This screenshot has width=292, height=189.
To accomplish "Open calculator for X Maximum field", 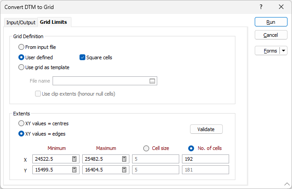I will click(x=124, y=159).
